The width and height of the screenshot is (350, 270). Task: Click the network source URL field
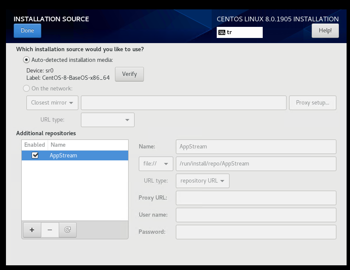pyautogui.click(x=184, y=103)
